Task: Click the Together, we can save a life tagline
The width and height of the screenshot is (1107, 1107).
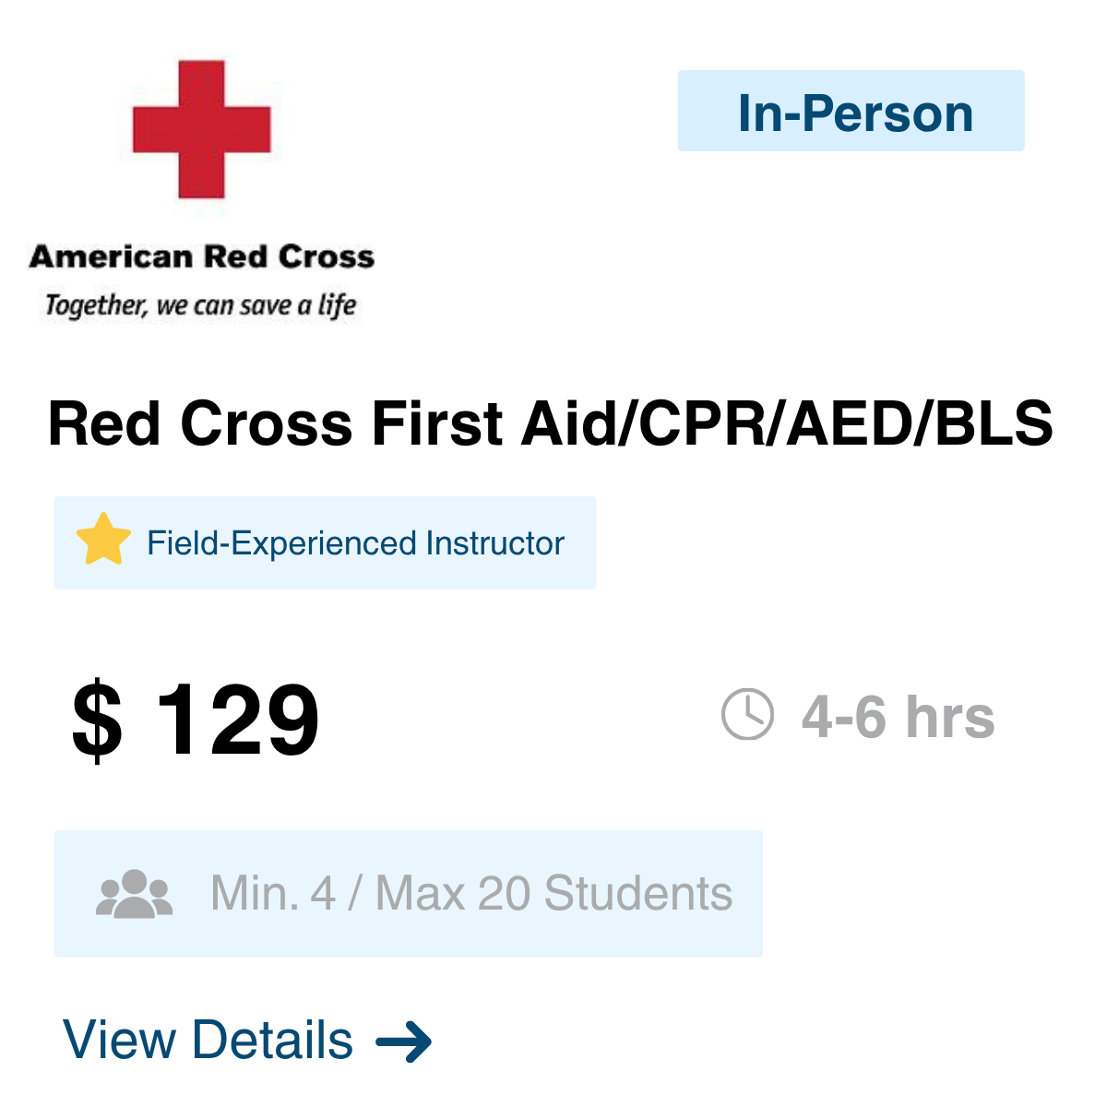Action: pyautogui.click(x=200, y=305)
